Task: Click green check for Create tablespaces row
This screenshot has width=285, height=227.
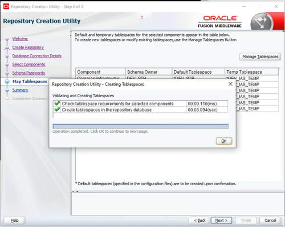Action: coord(57,110)
